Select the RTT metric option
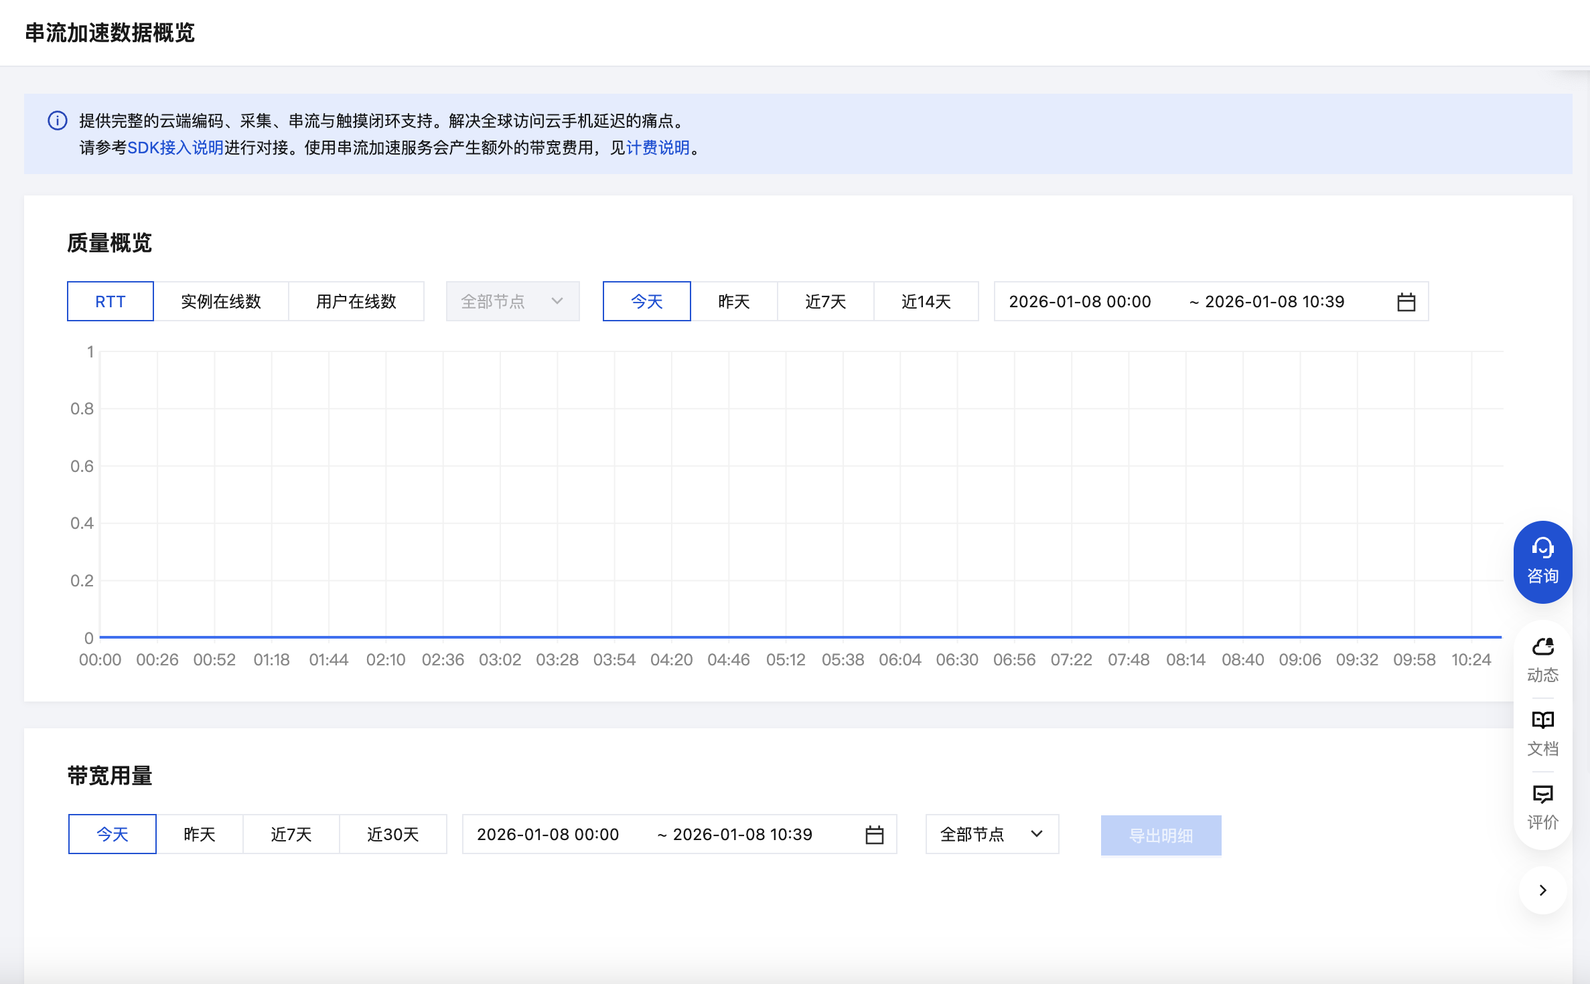This screenshot has width=1590, height=984. (111, 302)
